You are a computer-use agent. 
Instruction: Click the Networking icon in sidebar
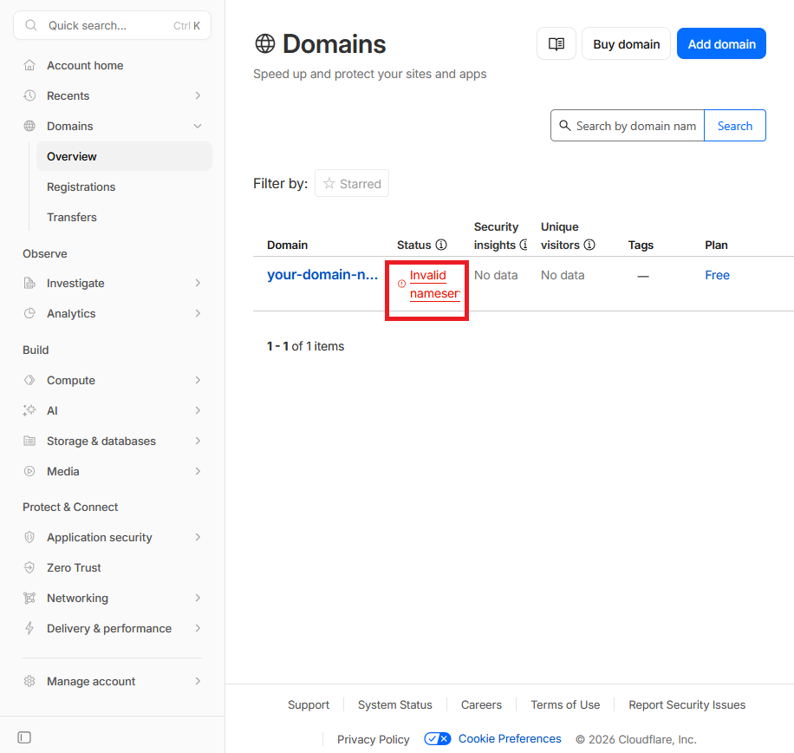pyautogui.click(x=29, y=598)
